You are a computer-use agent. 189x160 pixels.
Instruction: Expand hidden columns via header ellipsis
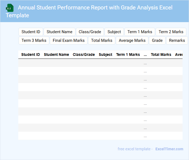coord(145,55)
